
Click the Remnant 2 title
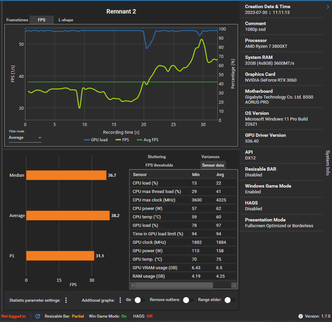coord(121,12)
